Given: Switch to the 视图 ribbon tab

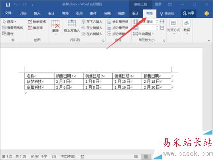Looking at the screenshot, I should pyautogui.click(x=121, y=13).
